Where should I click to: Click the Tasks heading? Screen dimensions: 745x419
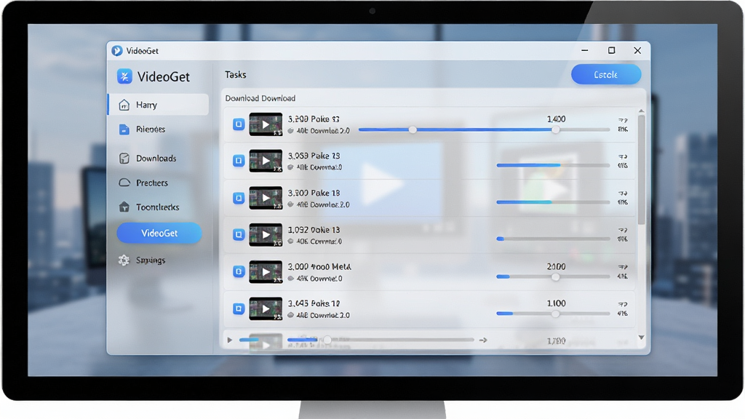coord(235,75)
